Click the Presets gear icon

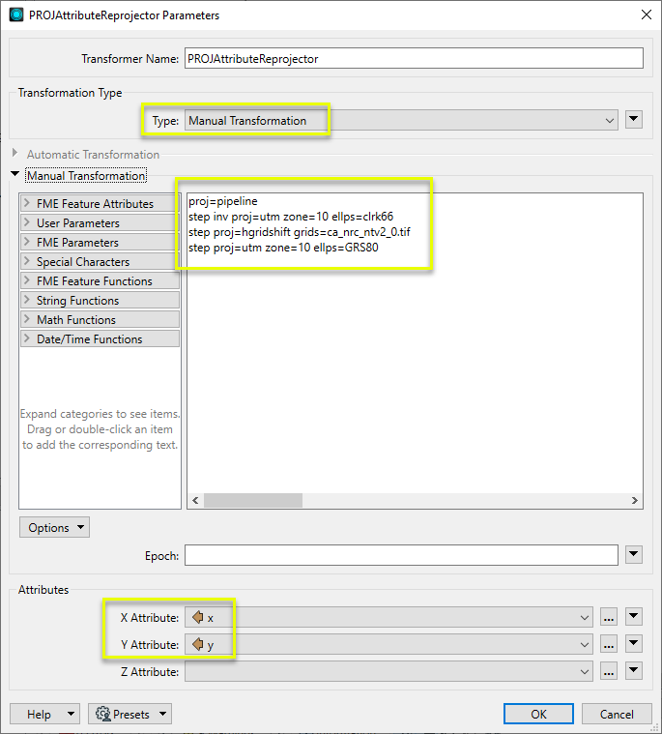pos(103,714)
